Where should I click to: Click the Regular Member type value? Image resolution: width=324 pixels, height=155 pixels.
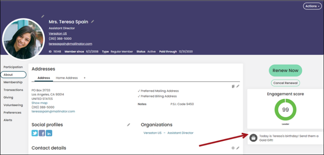(122, 52)
